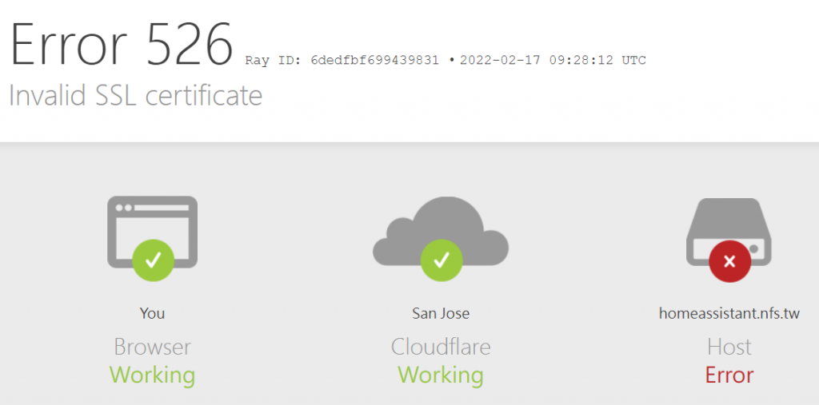Image resolution: width=819 pixels, height=405 pixels.
Task: Click the green checkmark on the cloud icon
Action: point(441,260)
